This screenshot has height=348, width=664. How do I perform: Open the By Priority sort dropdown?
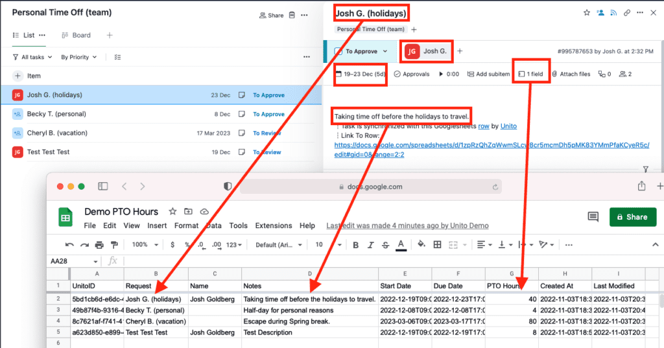78,57
